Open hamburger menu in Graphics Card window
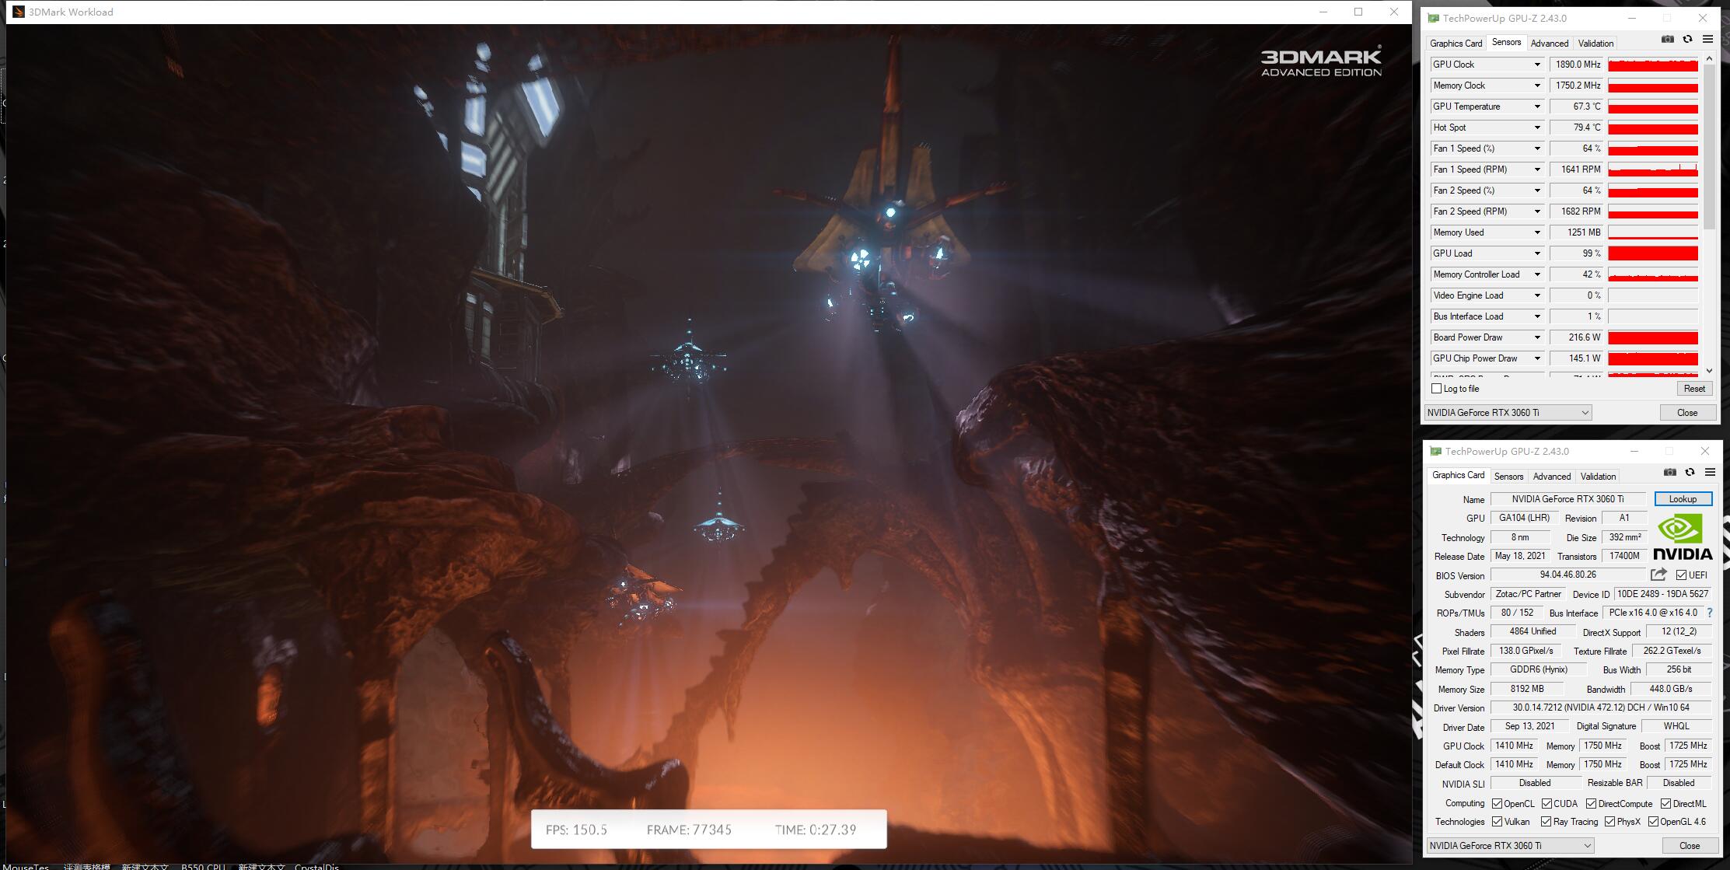 1710,473
